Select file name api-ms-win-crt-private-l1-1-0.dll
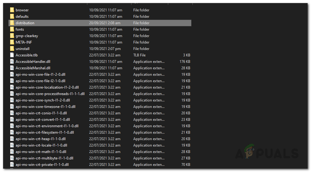The height and width of the screenshot is (172, 311). (x=42, y=165)
